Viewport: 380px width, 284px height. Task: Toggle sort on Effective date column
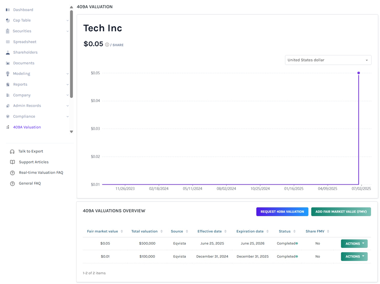coord(226,231)
